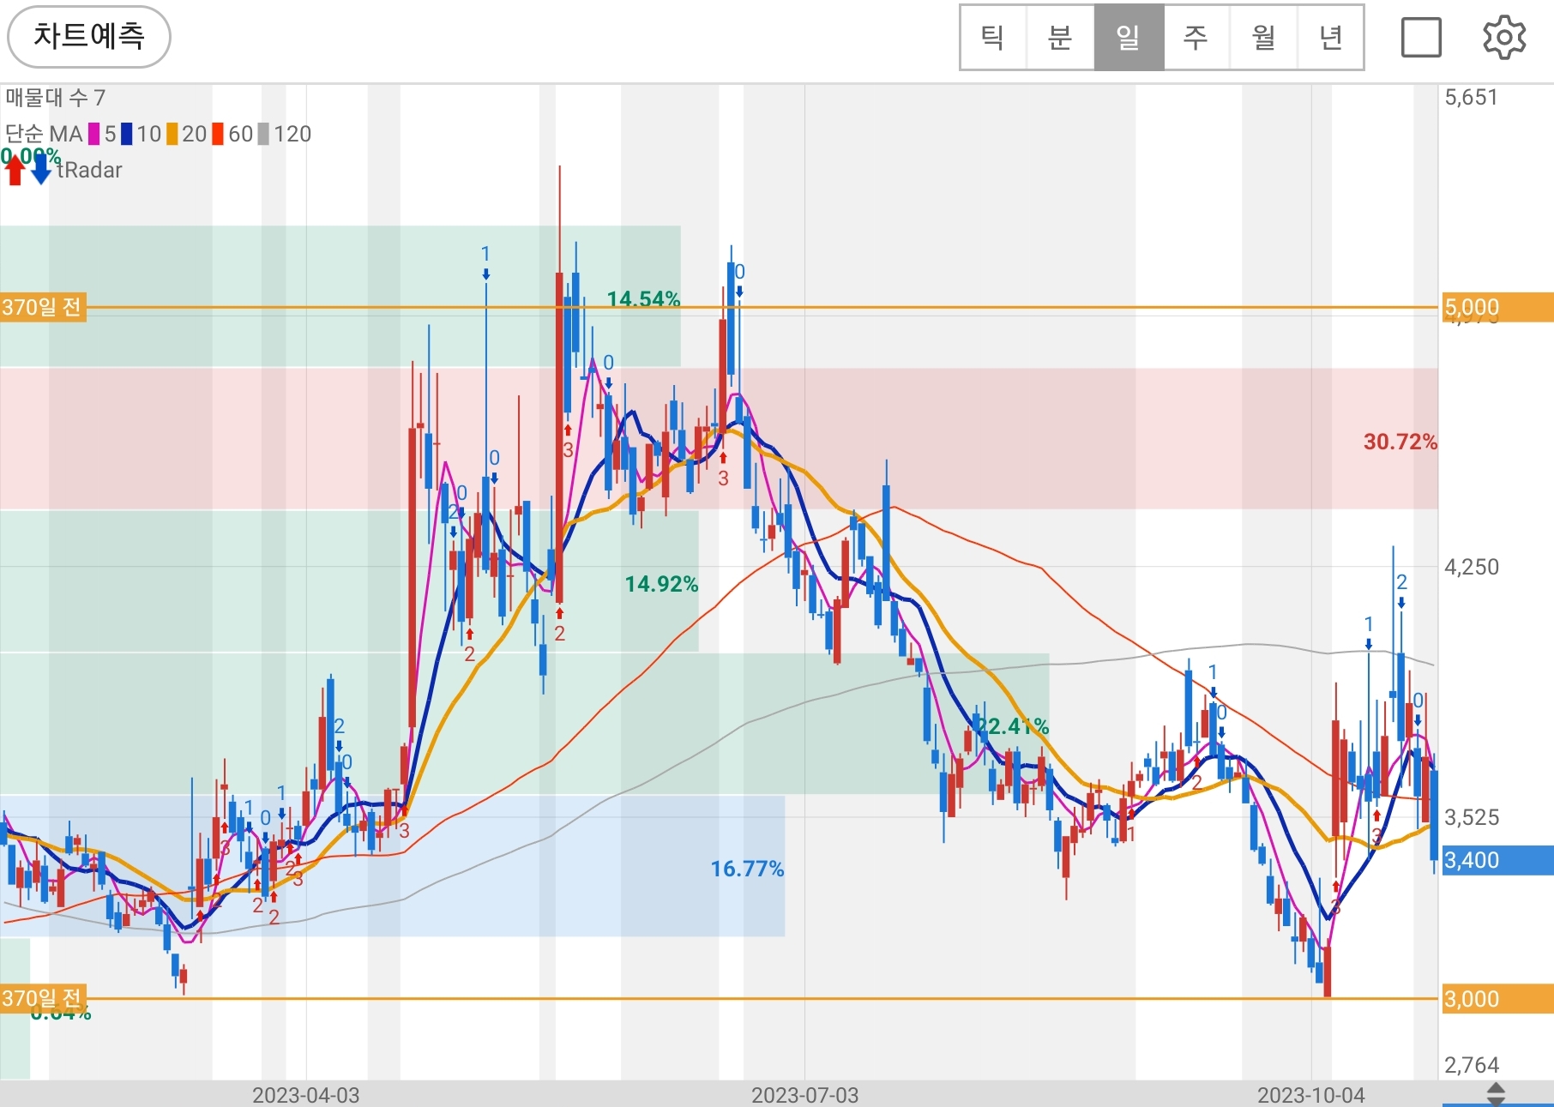Toggle the fullscreen square icon
Screen dimensions: 1554x1107
(1421, 38)
